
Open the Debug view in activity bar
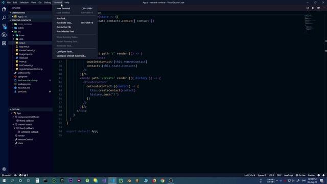(4, 35)
